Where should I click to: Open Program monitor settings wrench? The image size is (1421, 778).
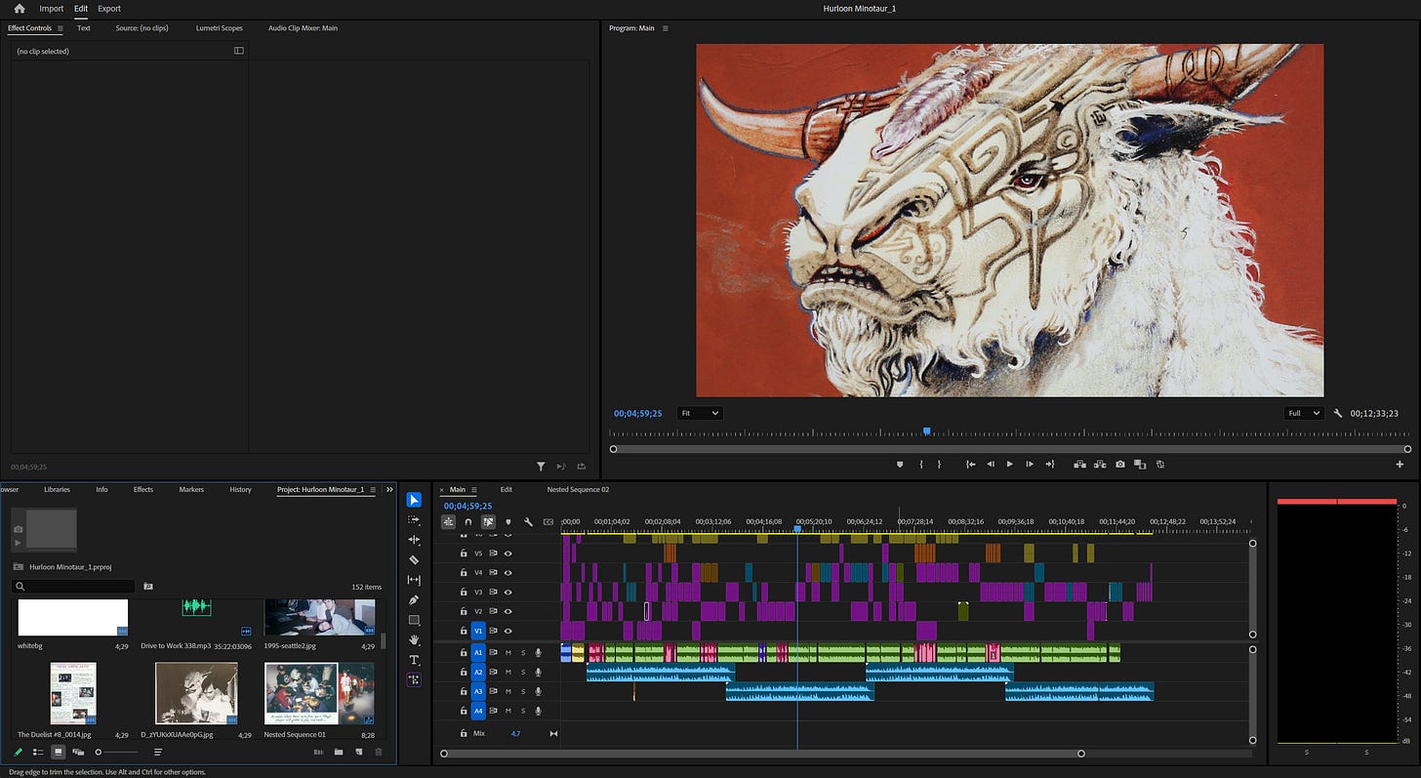pyautogui.click(x=1339, y=414)
